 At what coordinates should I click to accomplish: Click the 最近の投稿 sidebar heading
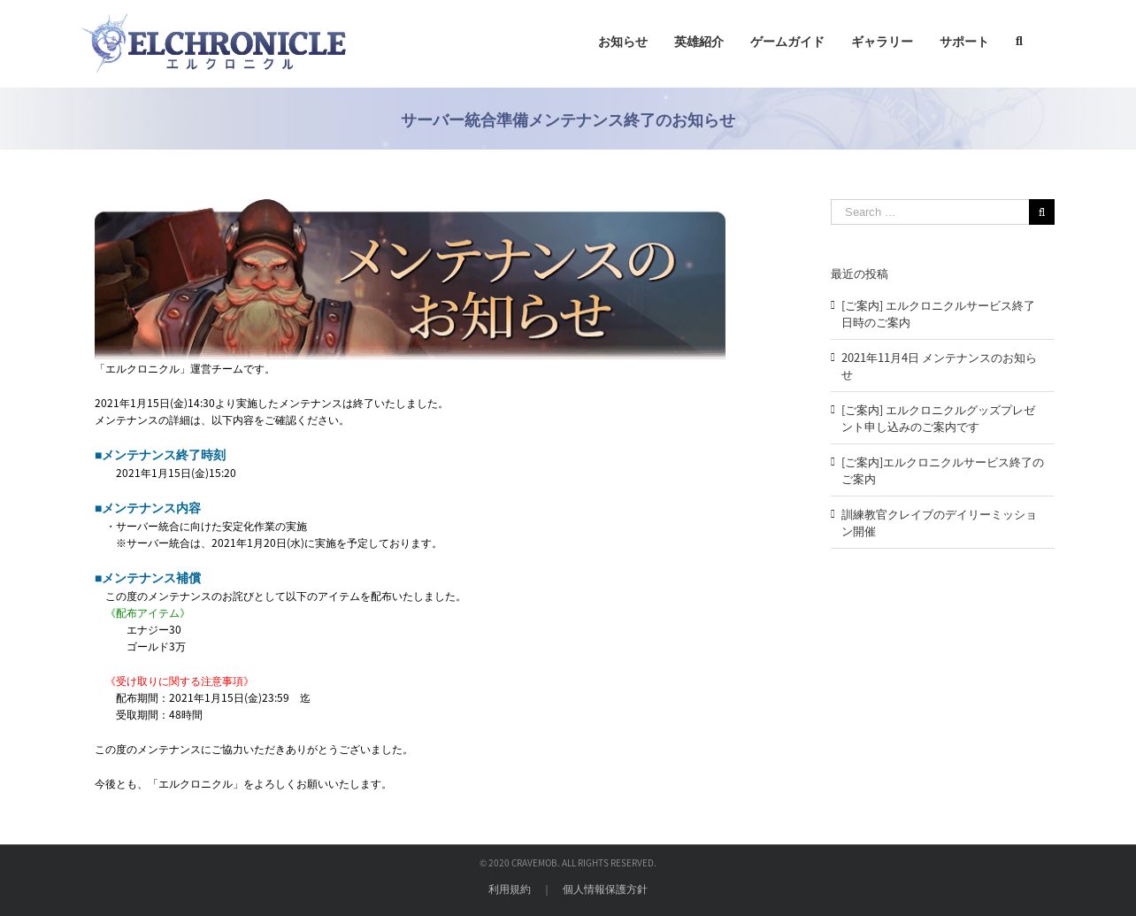[859, 274]
